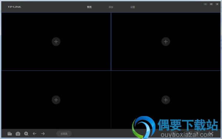This screenshot has height=139, width=222.
Task: Go to previous page with left arrow
Action: [34, 133]
